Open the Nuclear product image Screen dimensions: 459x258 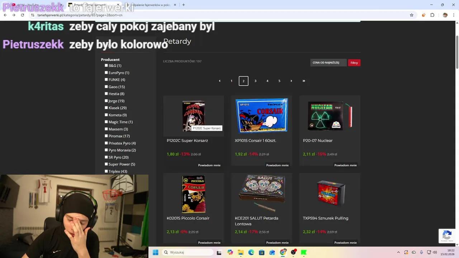tap(330, 116)
